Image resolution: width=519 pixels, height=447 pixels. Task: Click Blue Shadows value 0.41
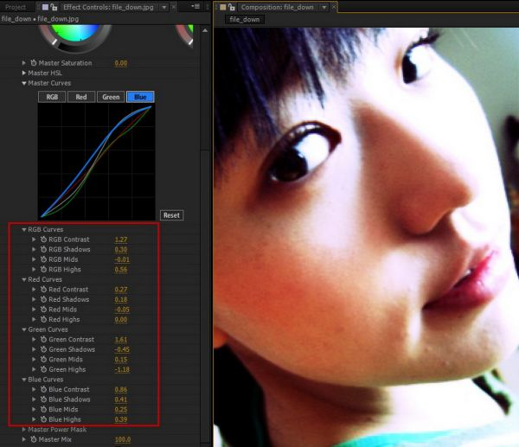121,399
